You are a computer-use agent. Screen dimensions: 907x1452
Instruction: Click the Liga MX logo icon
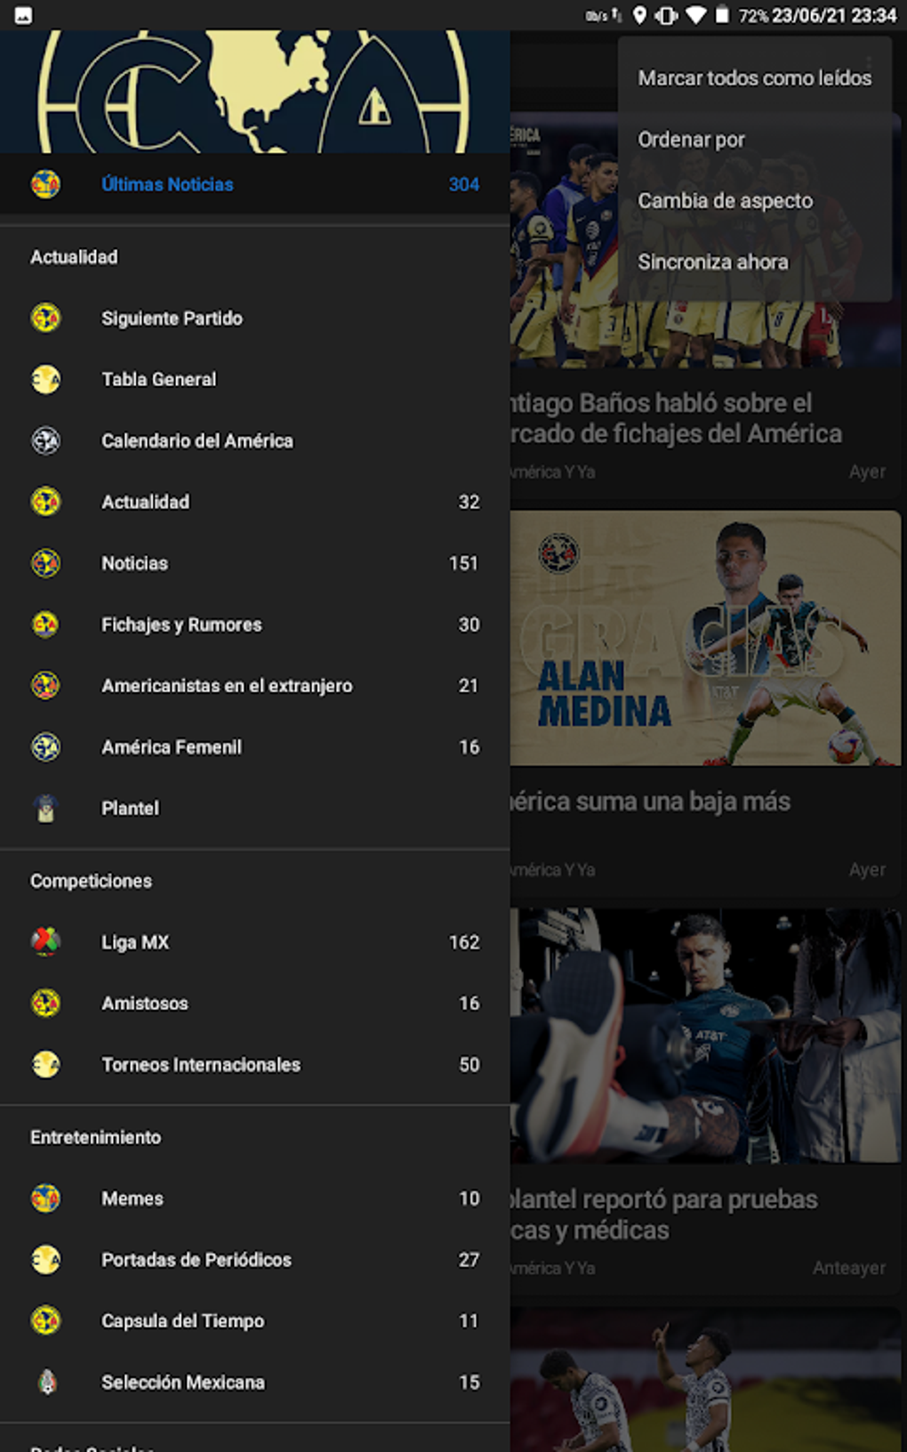coord(45,941)
